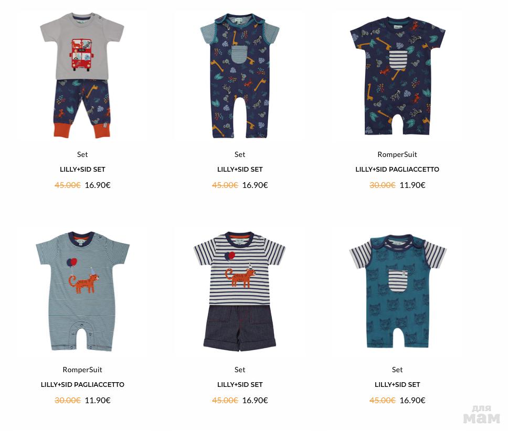This screenshot has height=431, width=508.
Task: Open the navy giraffe dungaree set image
Action: [240, 76]
